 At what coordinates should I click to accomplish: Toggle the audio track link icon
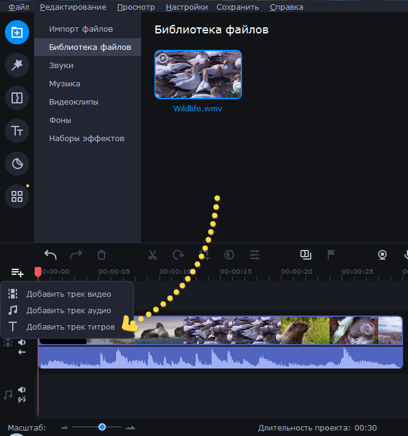(22, 399)
